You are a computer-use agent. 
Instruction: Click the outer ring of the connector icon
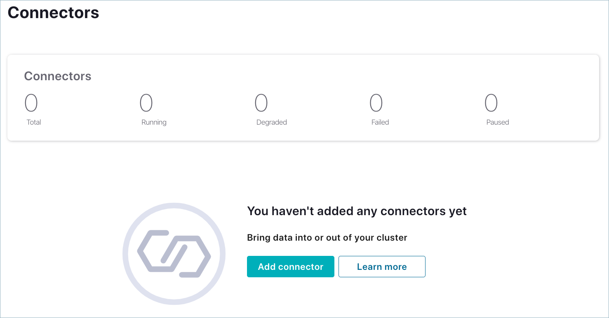tap(174, 205)
